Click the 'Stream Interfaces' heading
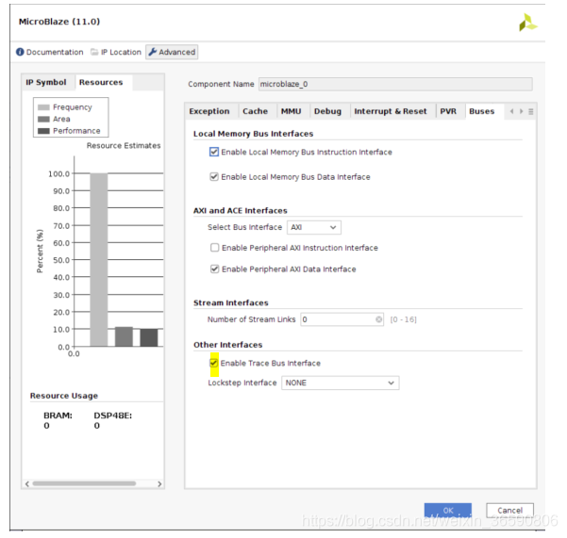 (231, 302)
